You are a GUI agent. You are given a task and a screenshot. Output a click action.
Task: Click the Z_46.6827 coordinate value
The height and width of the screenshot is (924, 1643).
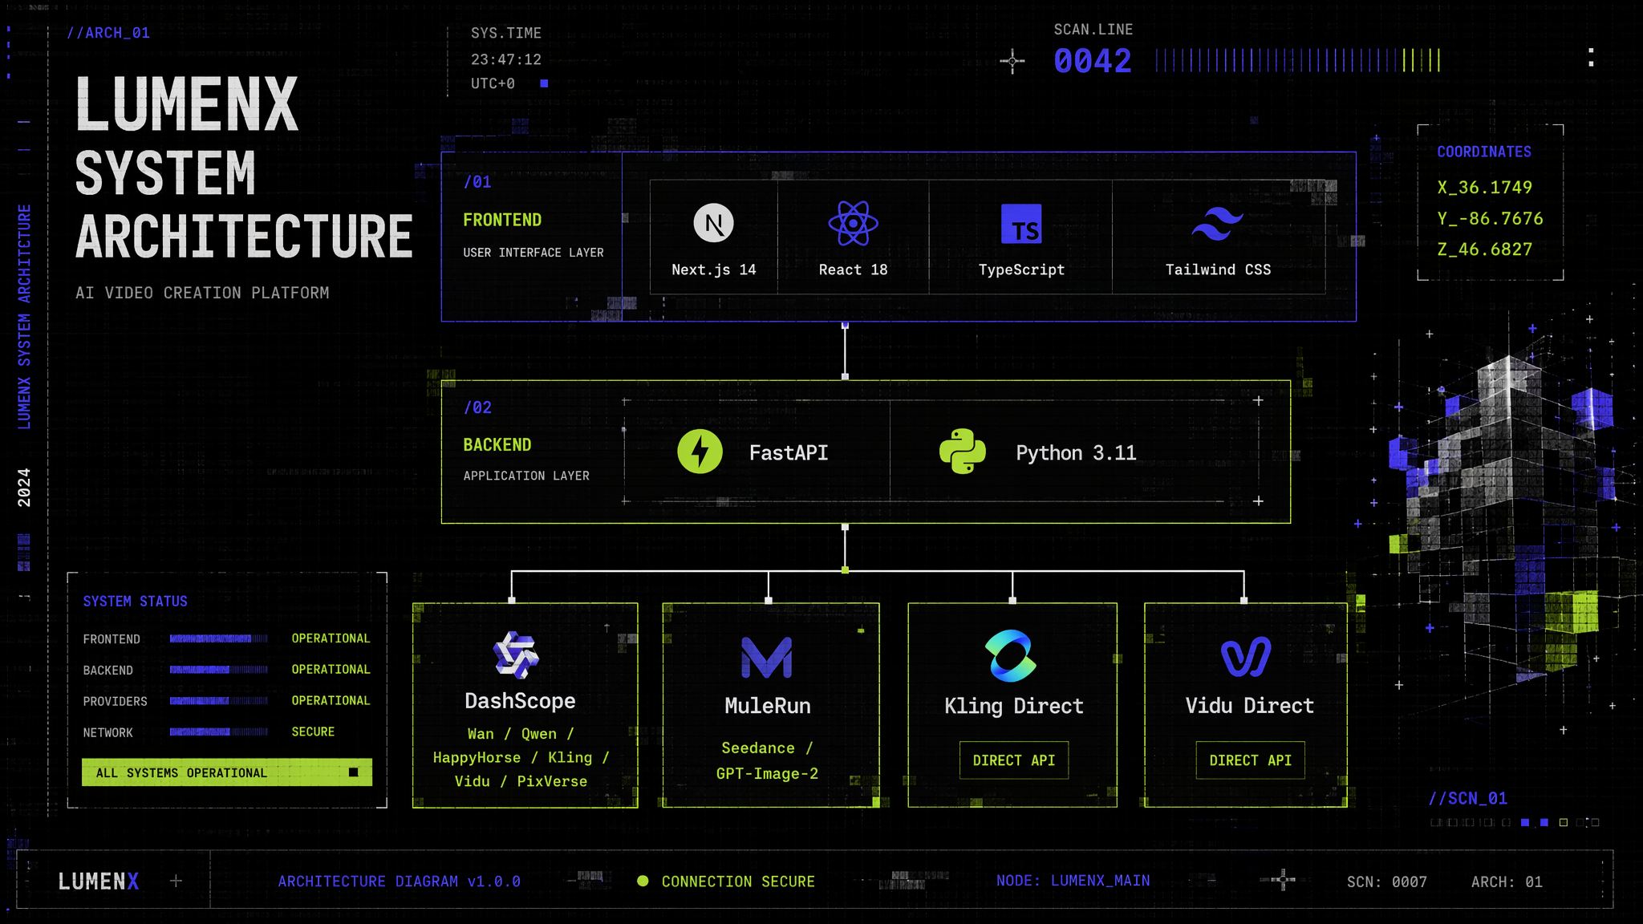coord(1484,249)
